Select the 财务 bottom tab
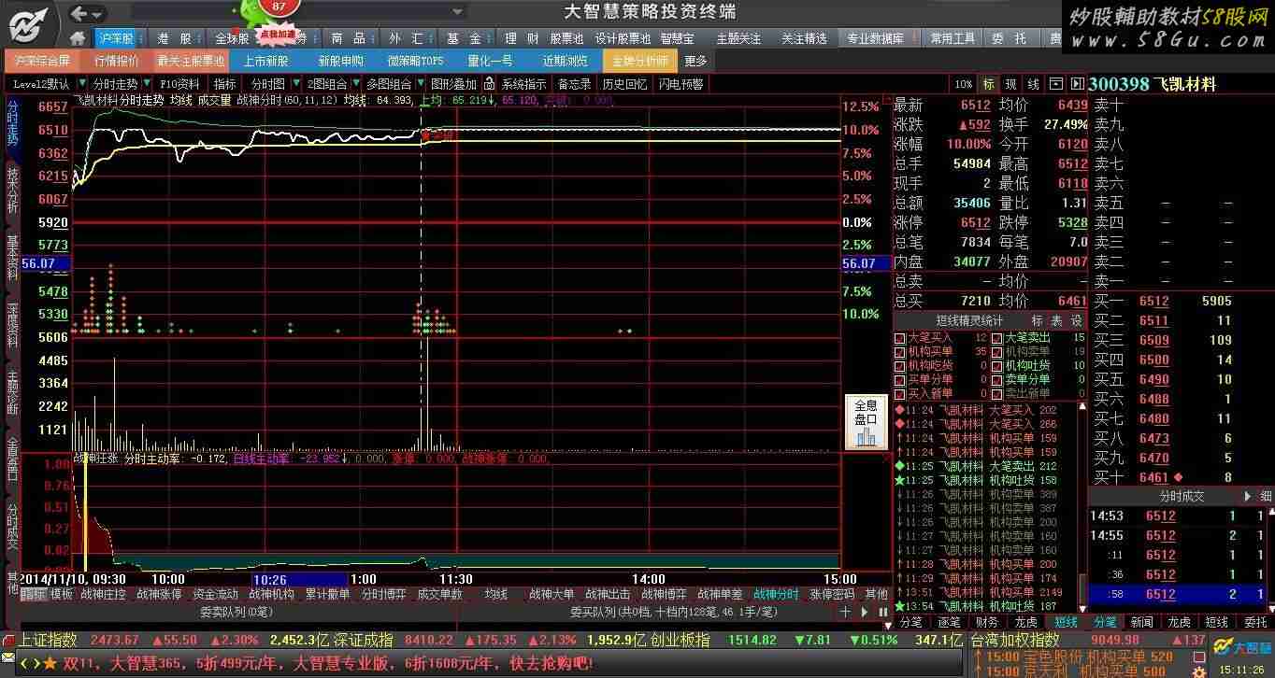Screen dimensions: 1275x678 (x=987, y=622)
